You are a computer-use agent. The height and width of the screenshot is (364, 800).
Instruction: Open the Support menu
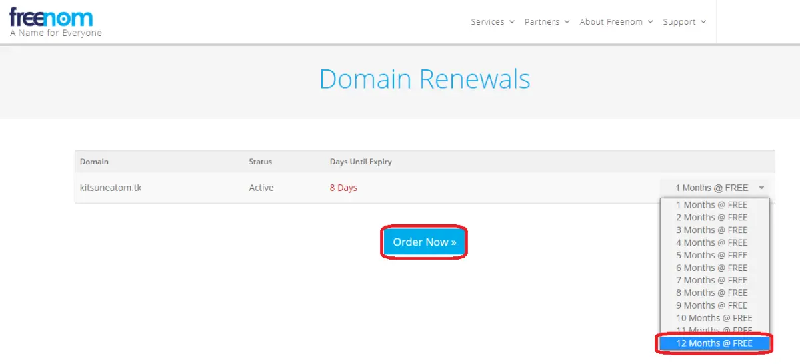(x=684, y=22)
